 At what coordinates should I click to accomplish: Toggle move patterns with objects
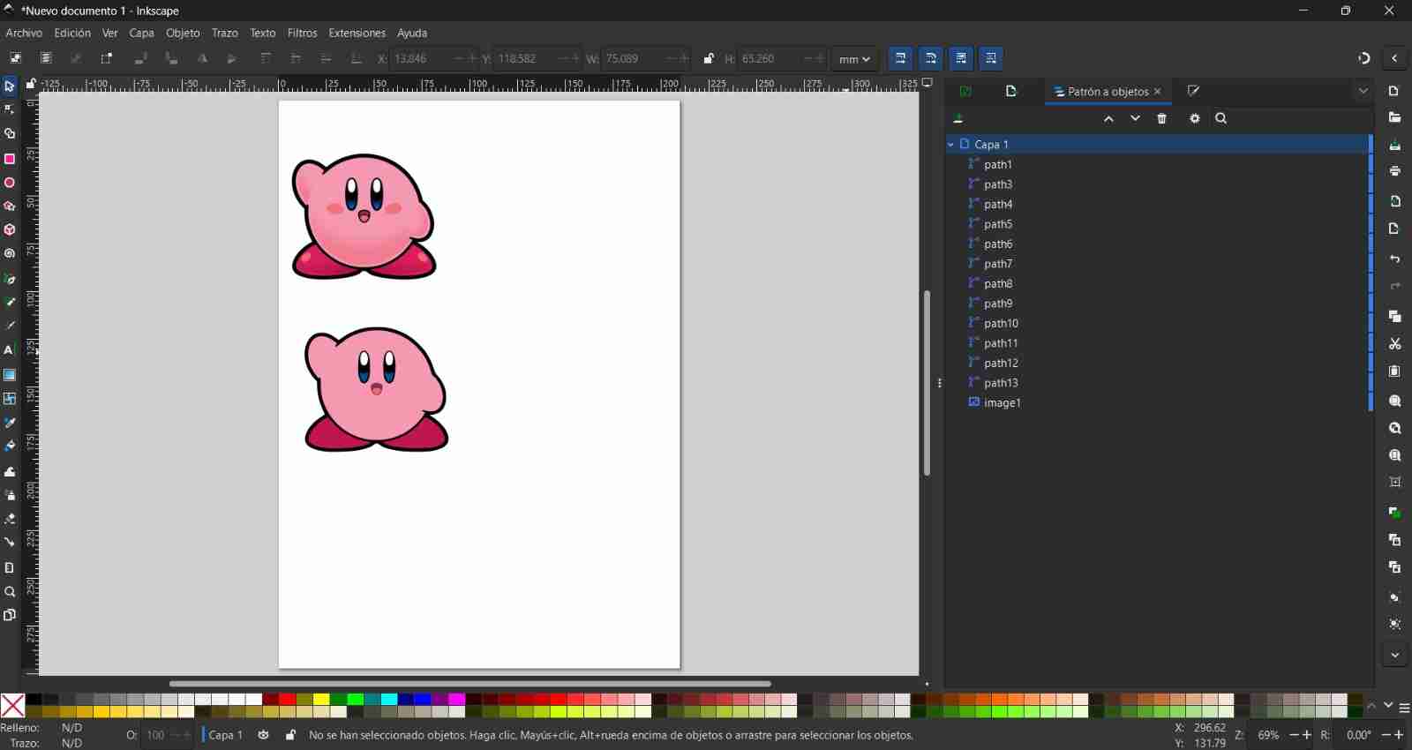pos(991,58)
